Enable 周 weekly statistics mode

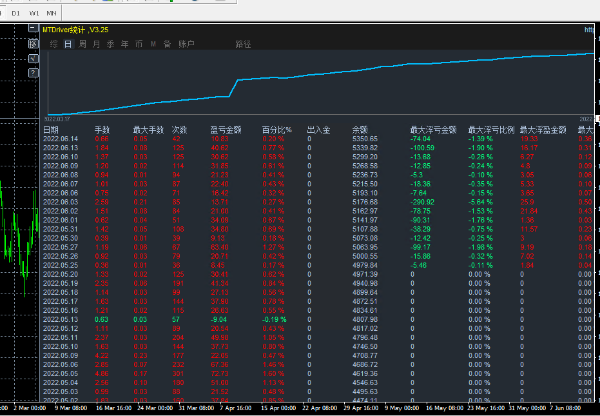point(81,43)
